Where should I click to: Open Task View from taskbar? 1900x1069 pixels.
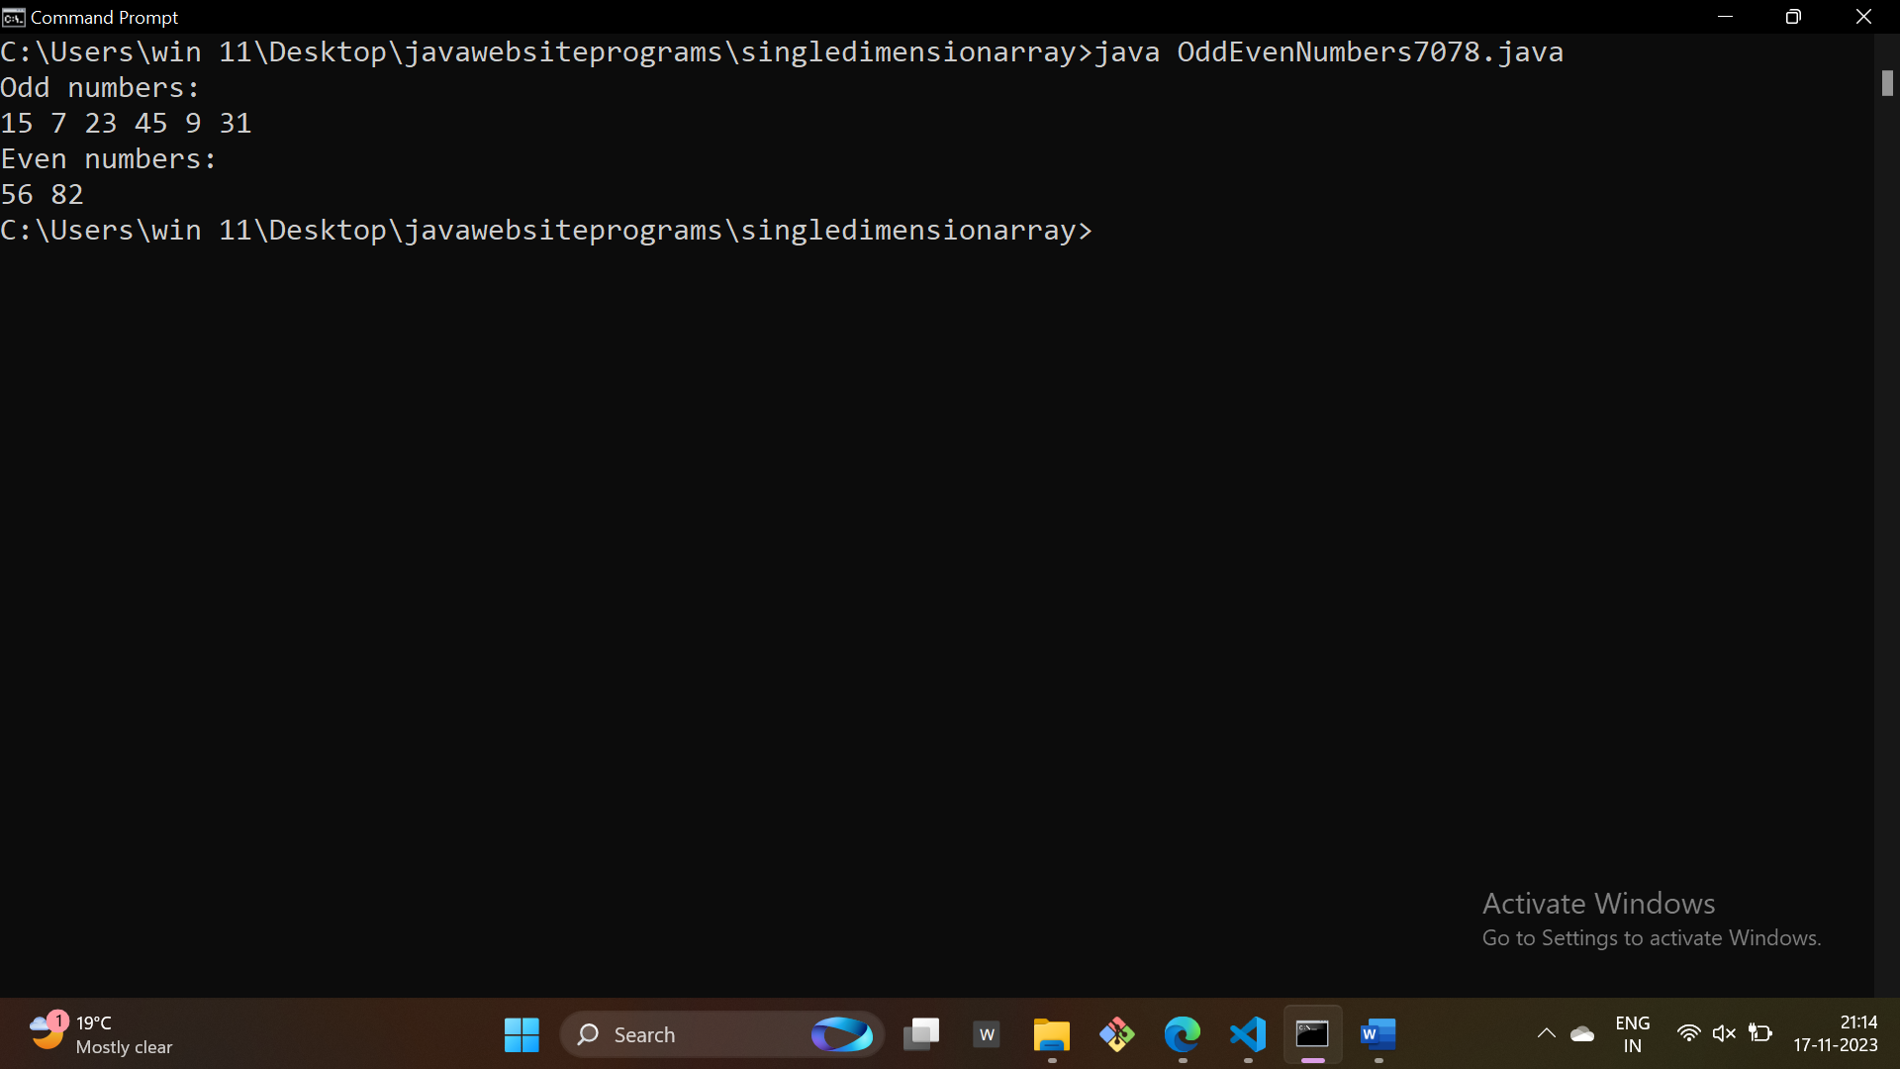tap(921, 1034)
